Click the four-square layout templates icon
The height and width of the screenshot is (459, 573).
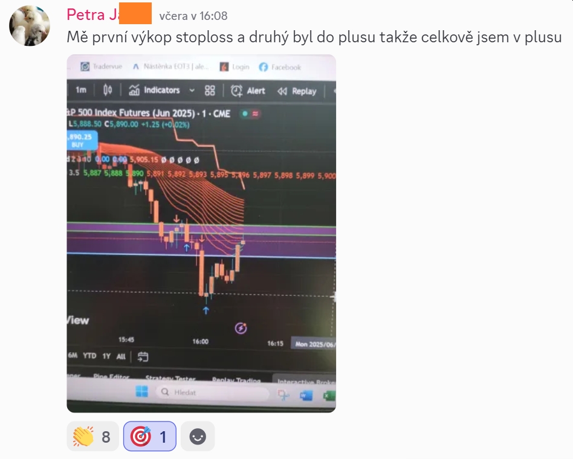pos(210,91)
